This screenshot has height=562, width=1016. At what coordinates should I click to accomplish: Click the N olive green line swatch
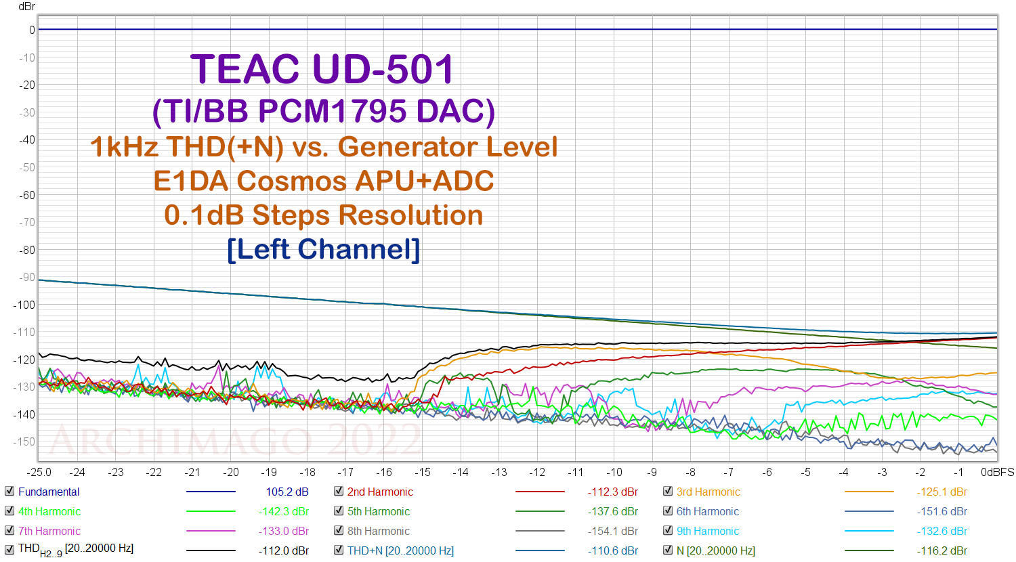tap(869, 551)
